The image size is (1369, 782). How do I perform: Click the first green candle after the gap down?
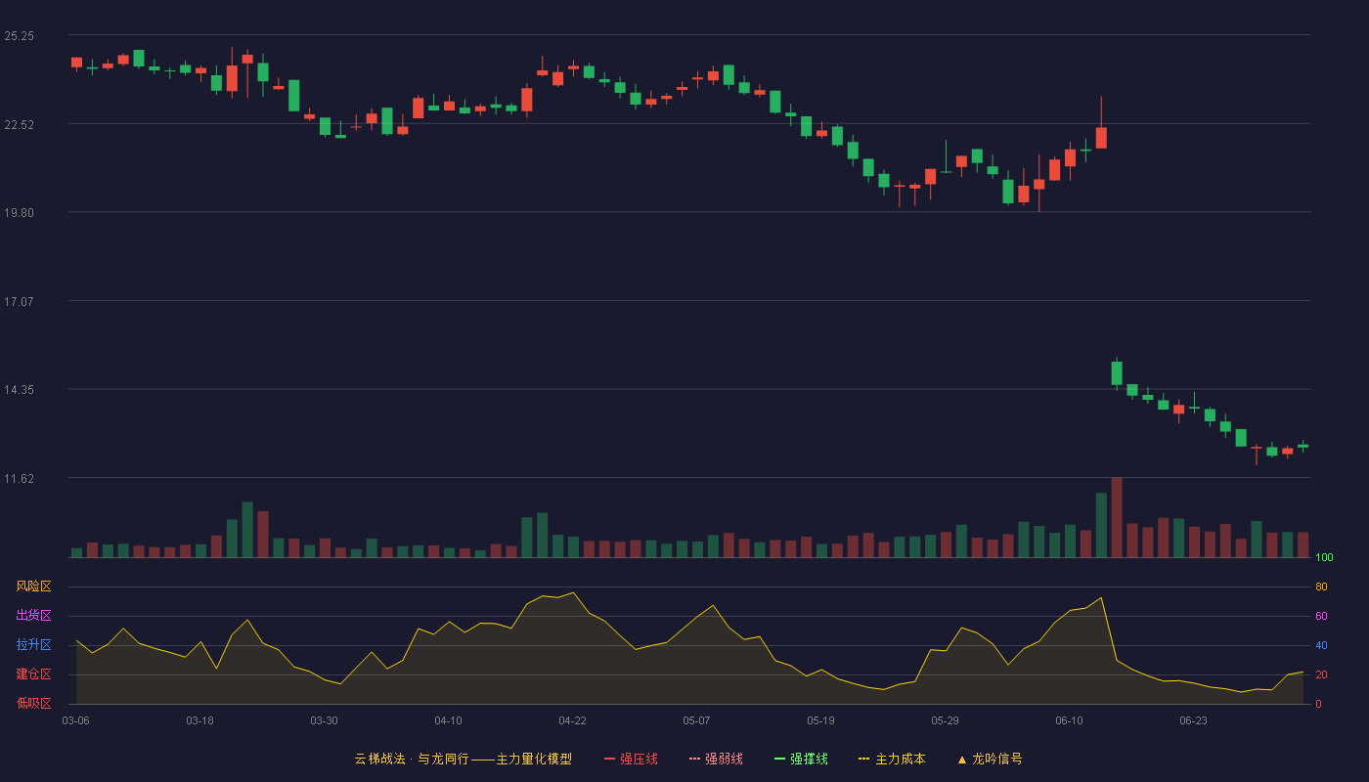click(1117, 373)
